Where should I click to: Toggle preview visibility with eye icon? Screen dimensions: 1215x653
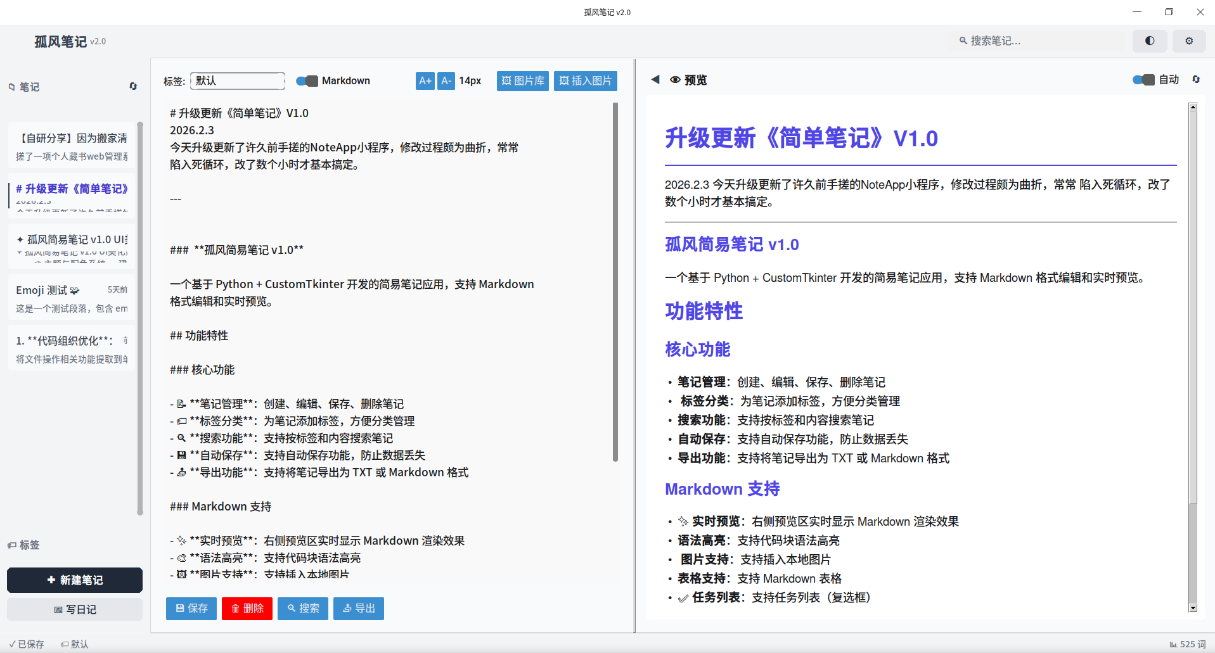[674, 79]
